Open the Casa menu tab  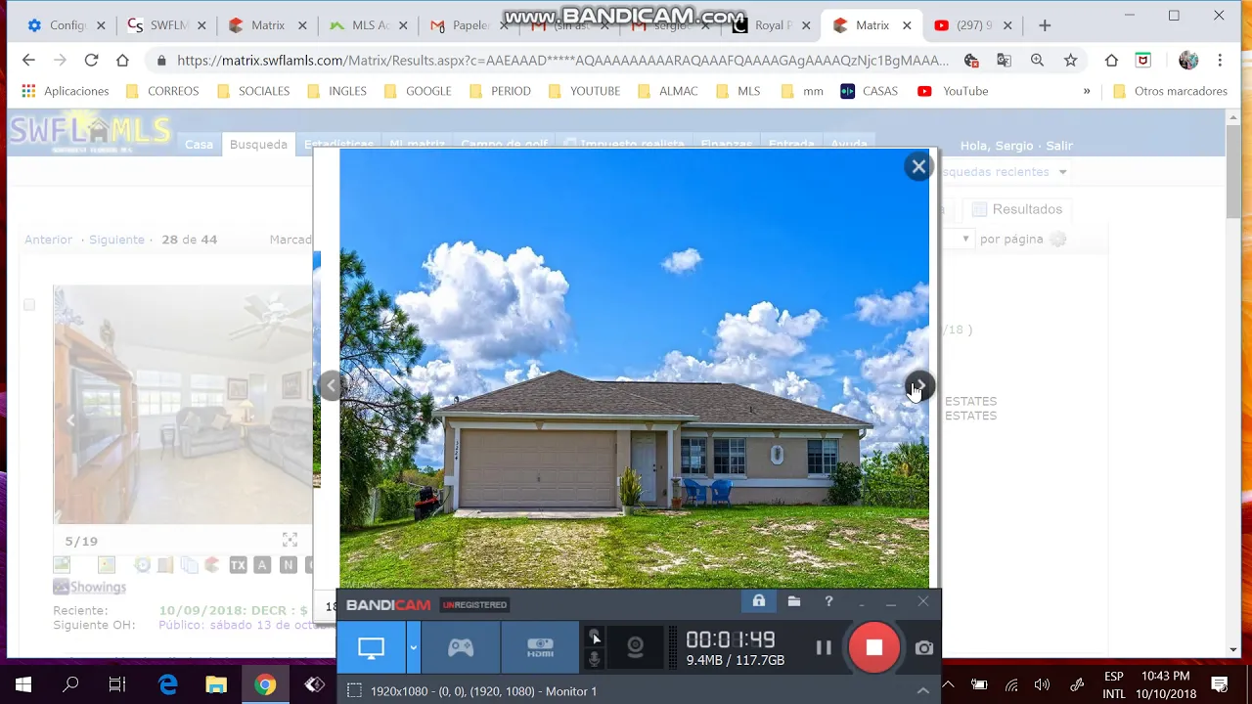[199, 144]
